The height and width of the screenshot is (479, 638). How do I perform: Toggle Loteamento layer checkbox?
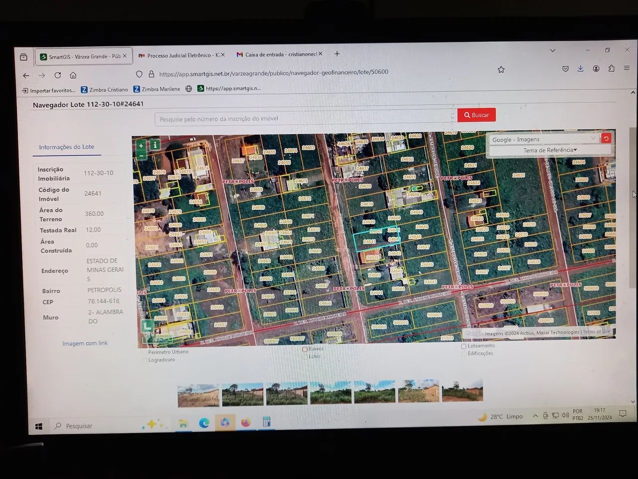coord(464,346)
